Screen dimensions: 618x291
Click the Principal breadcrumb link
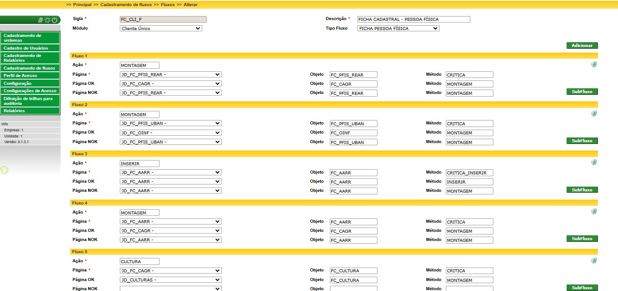pos(82,4)
